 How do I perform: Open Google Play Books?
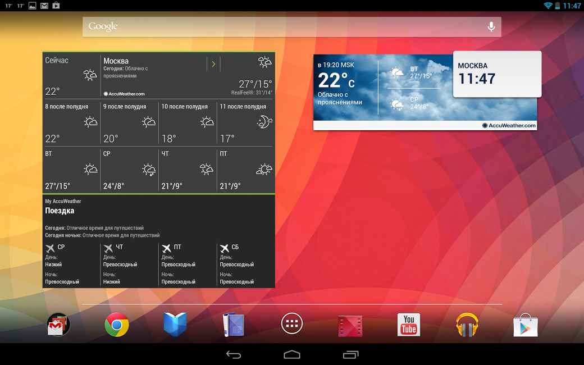[x=175, y=325]
